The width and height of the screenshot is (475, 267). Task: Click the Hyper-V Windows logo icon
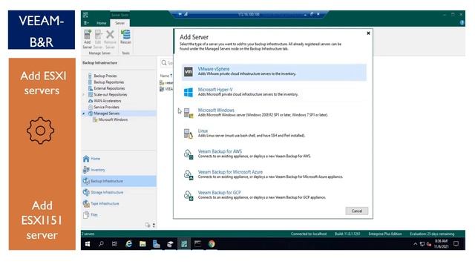pyautogui.click(x=188, y=92)
